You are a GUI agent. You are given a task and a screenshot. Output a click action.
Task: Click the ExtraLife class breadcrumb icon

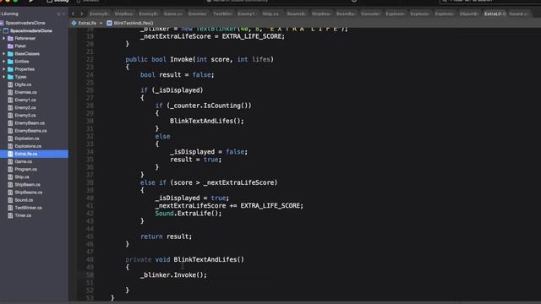click(x=74, y=23)
